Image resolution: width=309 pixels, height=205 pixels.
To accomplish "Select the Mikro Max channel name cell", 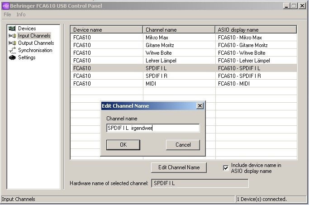I will pyautogui.click(x=179, y=38).
